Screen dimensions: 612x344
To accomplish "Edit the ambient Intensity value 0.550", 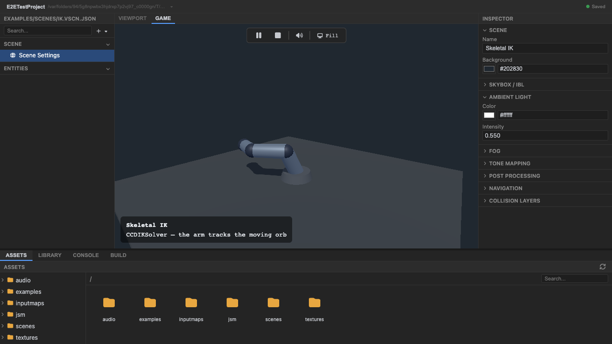I will point(545,136).
